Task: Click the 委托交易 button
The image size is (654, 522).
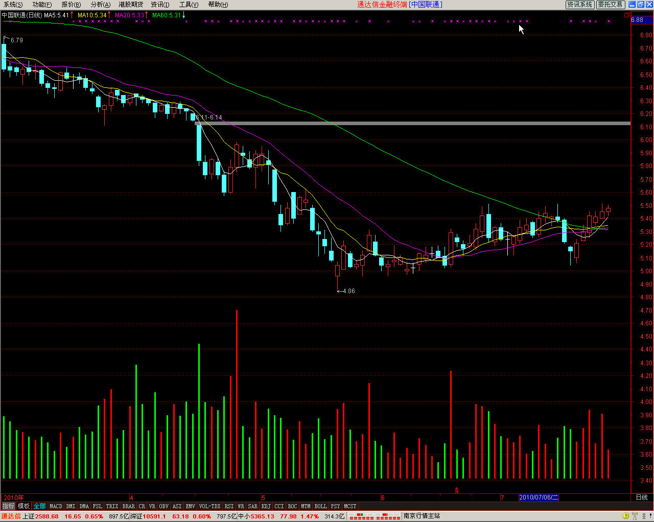Action: [611, 5]
